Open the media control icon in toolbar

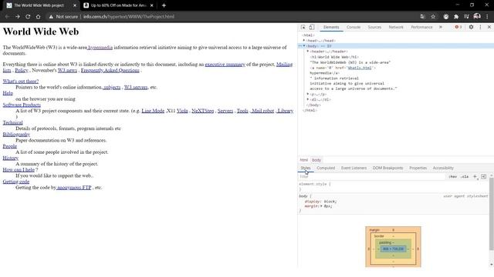[x=466, y=17]
